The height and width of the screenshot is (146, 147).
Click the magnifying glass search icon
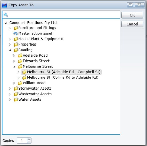point(6,15)
